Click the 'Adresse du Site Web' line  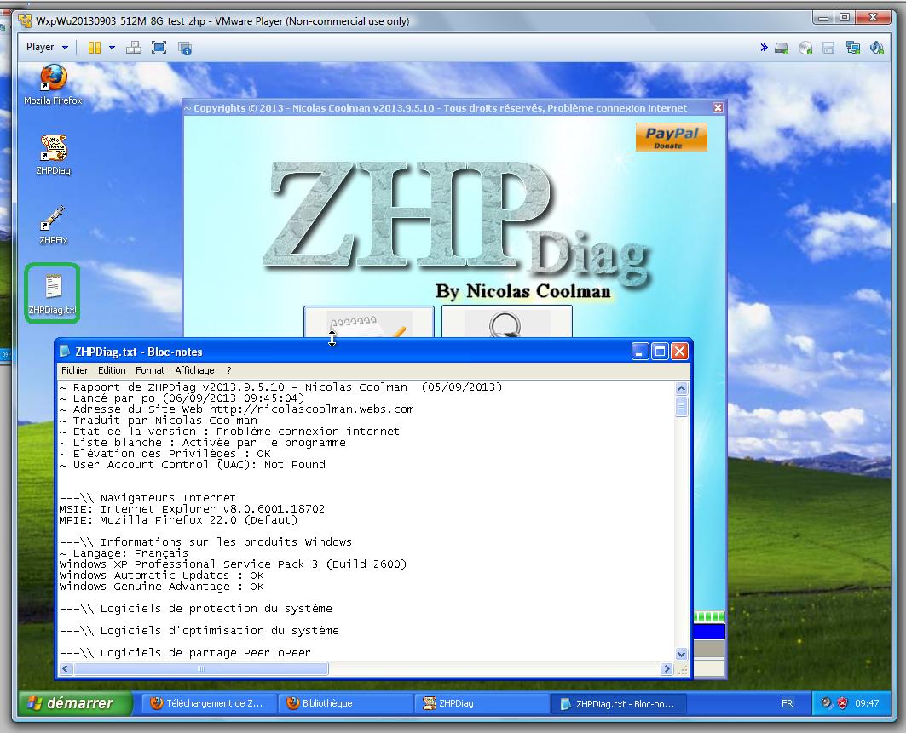[237, 409]
